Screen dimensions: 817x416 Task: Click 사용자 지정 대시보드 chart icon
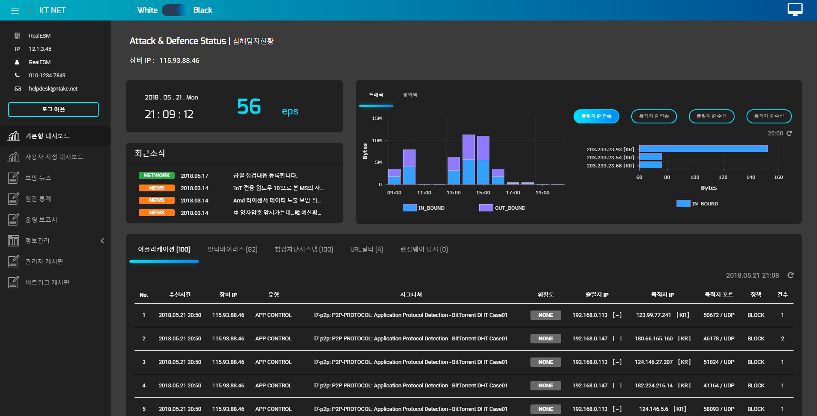click(x=14, y=157)
